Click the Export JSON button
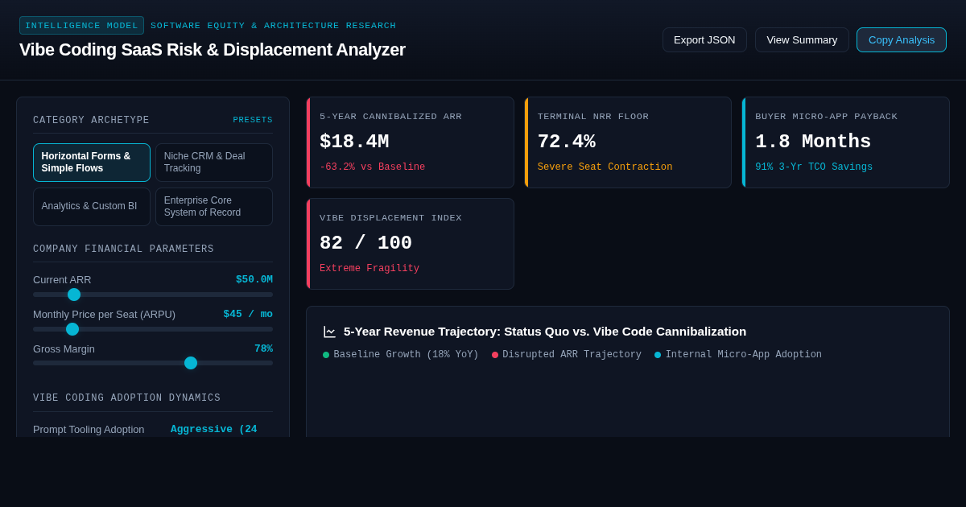Image resolution: width=966 pixels, height=507 pixels. point(704,39)
